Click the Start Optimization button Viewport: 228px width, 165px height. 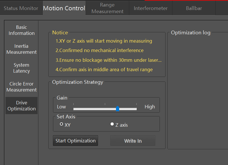[75, 141]
